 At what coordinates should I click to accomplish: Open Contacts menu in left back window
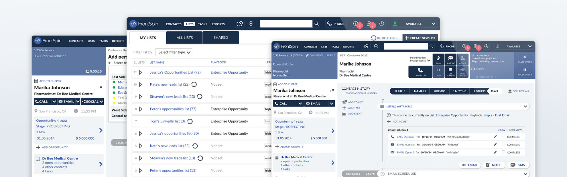click(76, 41)
